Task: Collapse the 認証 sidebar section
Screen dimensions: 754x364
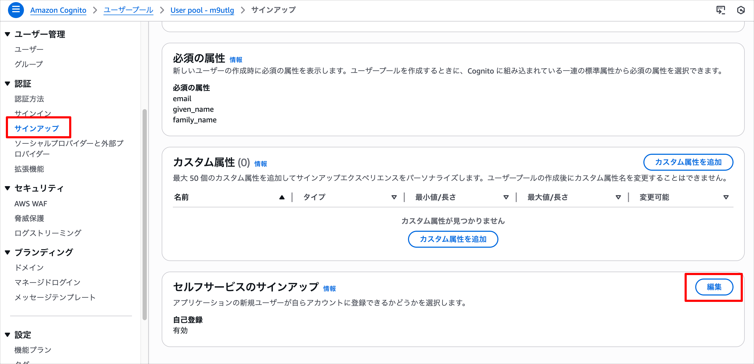Action: (8, 84)
